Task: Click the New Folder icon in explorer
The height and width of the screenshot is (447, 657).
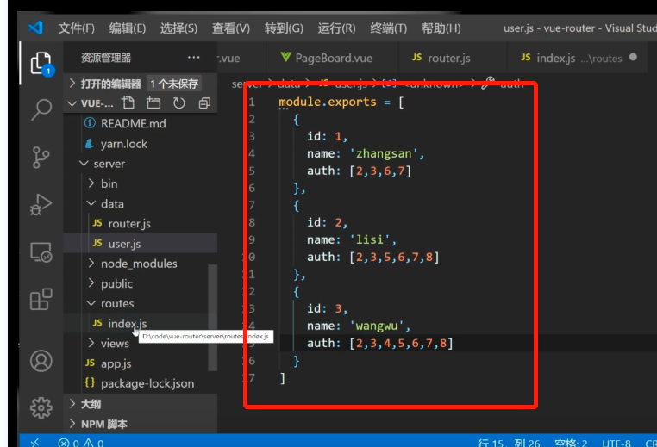Action: pos(153,103)
